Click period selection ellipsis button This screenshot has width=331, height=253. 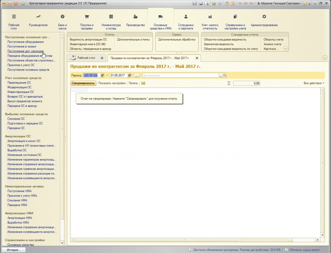tap(137, 75)
